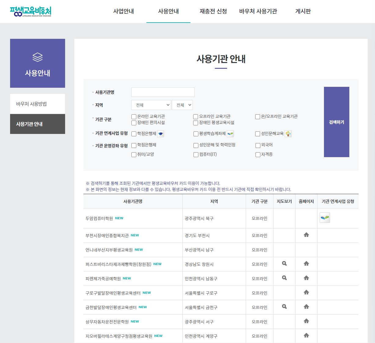Open map view for 금천발달장애인평생교육센터
The height and width of the screenshot is (343, 375).
click(x=284, y=306)
